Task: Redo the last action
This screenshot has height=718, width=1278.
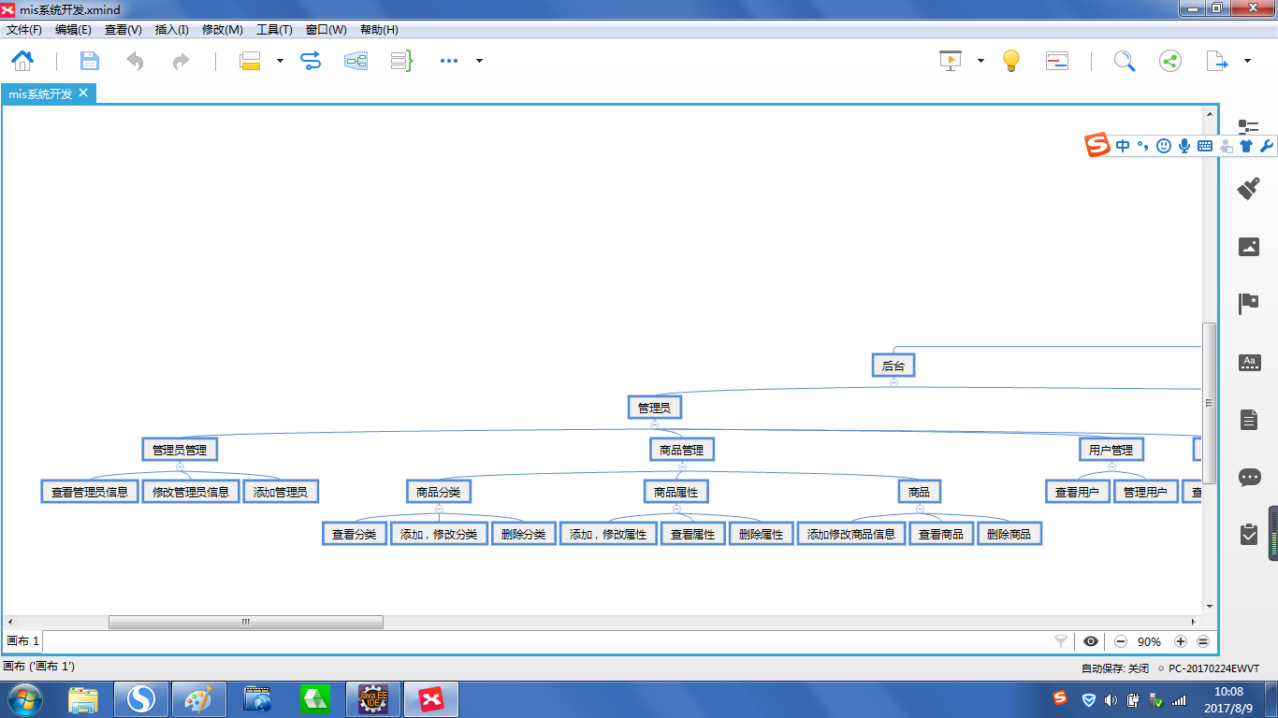Action: pos(181,61)
